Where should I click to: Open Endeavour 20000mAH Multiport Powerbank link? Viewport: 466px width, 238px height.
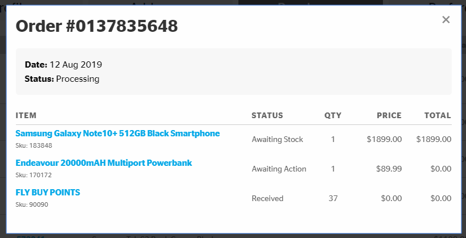point(104,163)
